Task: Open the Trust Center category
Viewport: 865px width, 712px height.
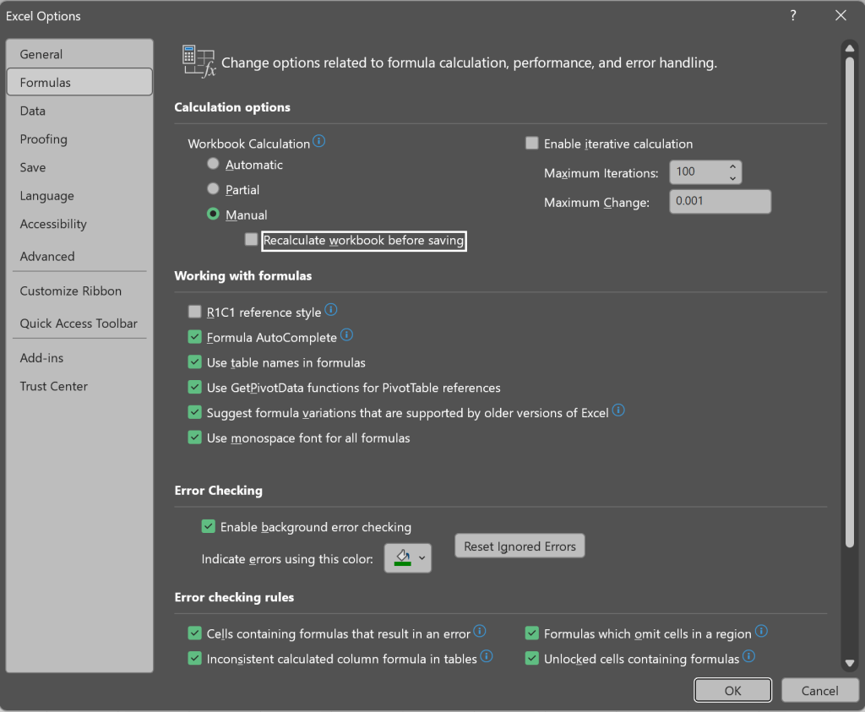Action: (79, 386)
